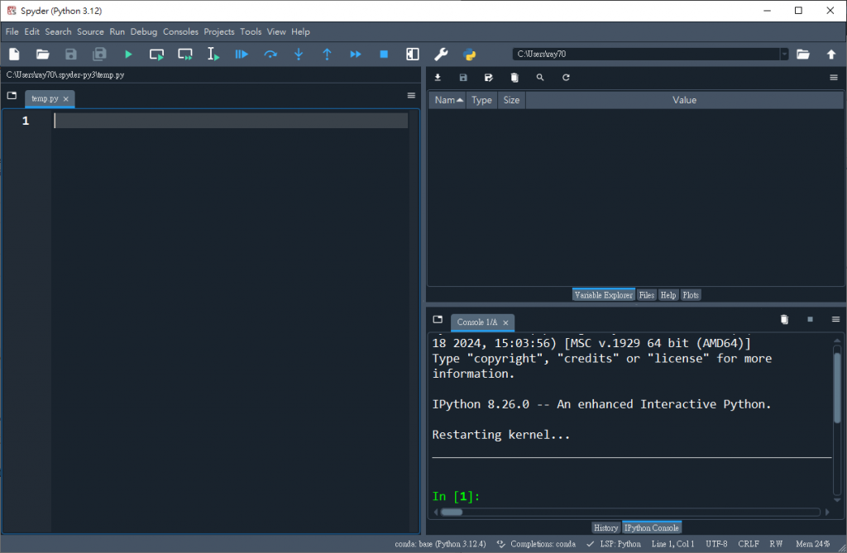Open the Preferences wrench icon
847x553 pixels.
[441, 55]
